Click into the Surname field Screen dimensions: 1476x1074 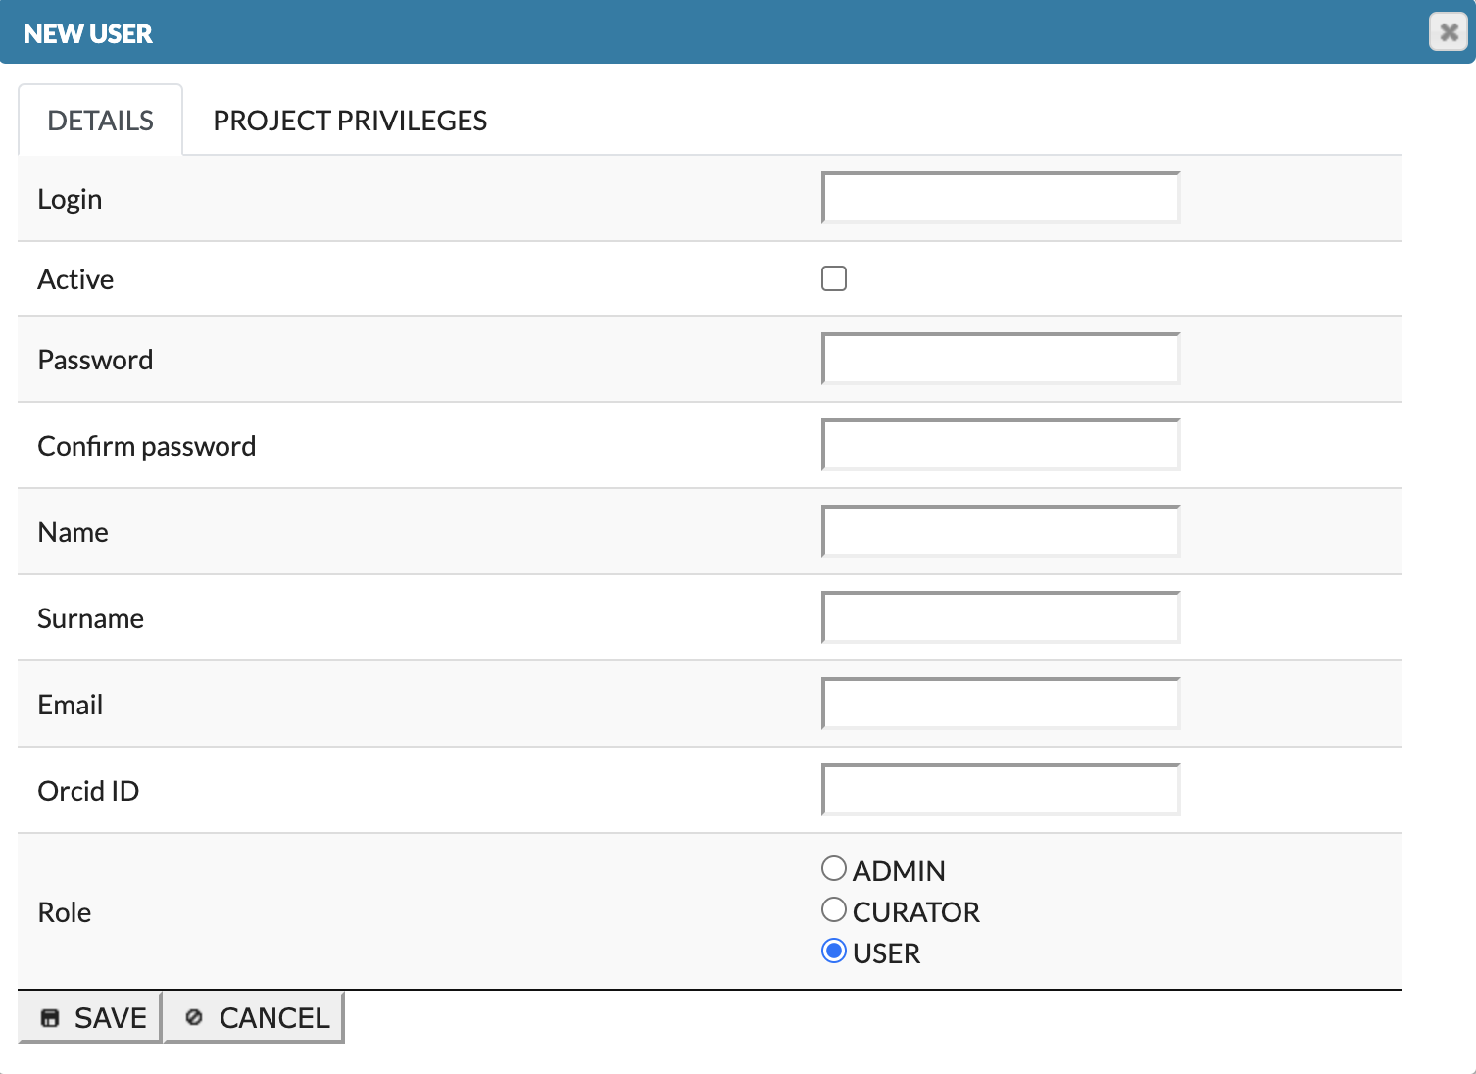click(x=1000, y=618)
